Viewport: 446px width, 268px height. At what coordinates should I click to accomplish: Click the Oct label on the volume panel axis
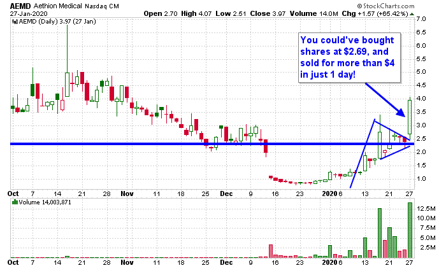pos(13,262)
